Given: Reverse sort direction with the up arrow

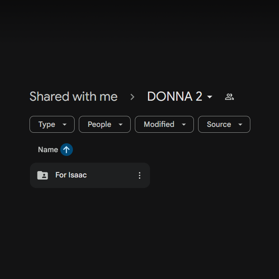Looking at the screenshot, I should 66,150.
